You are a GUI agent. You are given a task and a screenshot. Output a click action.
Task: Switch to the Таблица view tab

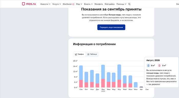(x=92, y=54)
